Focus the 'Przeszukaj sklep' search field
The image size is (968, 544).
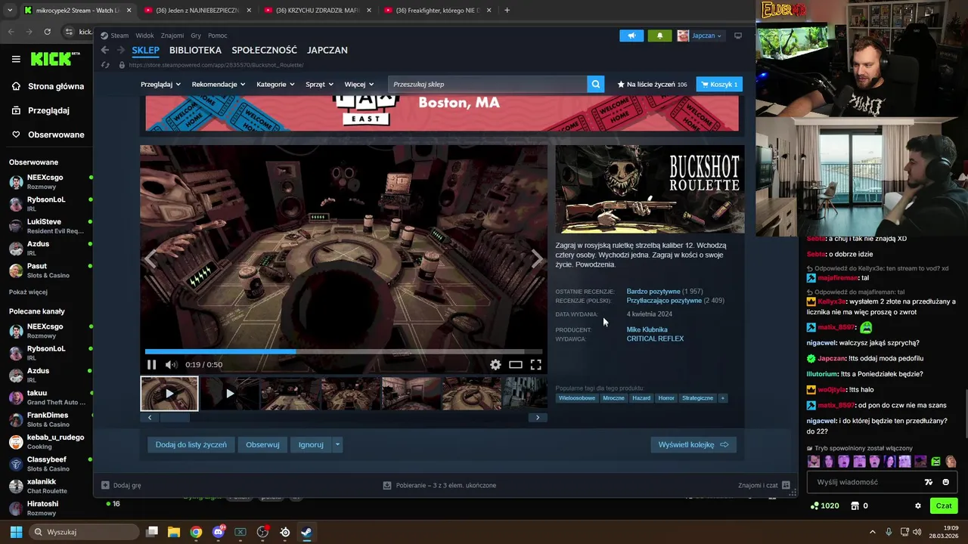488,84
